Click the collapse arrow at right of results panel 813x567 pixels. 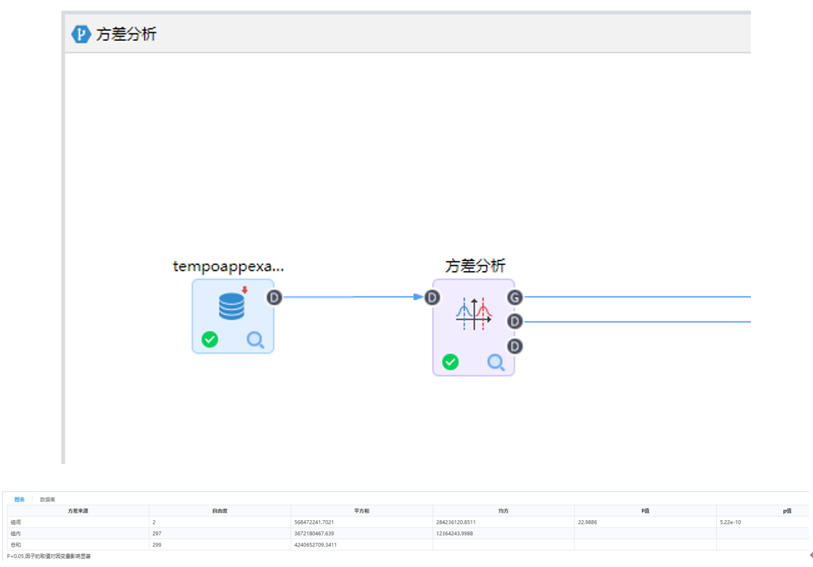point(810,555)
